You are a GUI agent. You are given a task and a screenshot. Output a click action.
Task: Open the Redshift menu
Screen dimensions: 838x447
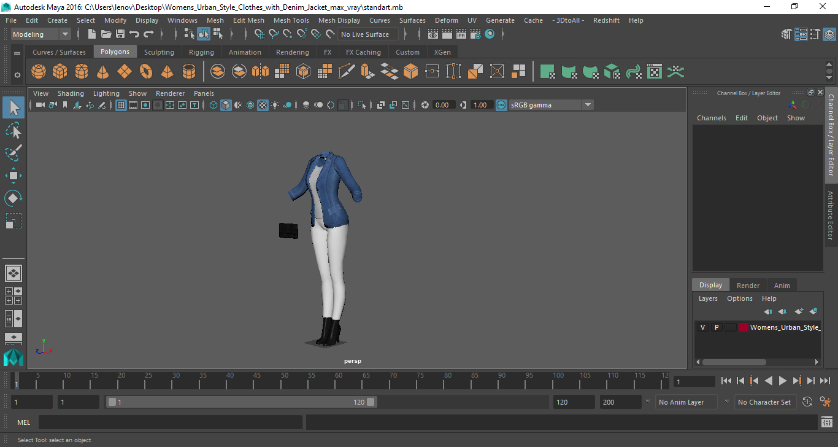coord(606,20)
